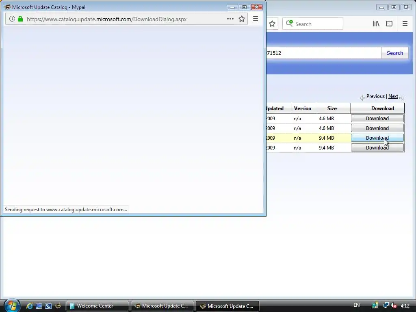Click the Sending request status bar text

66,210
